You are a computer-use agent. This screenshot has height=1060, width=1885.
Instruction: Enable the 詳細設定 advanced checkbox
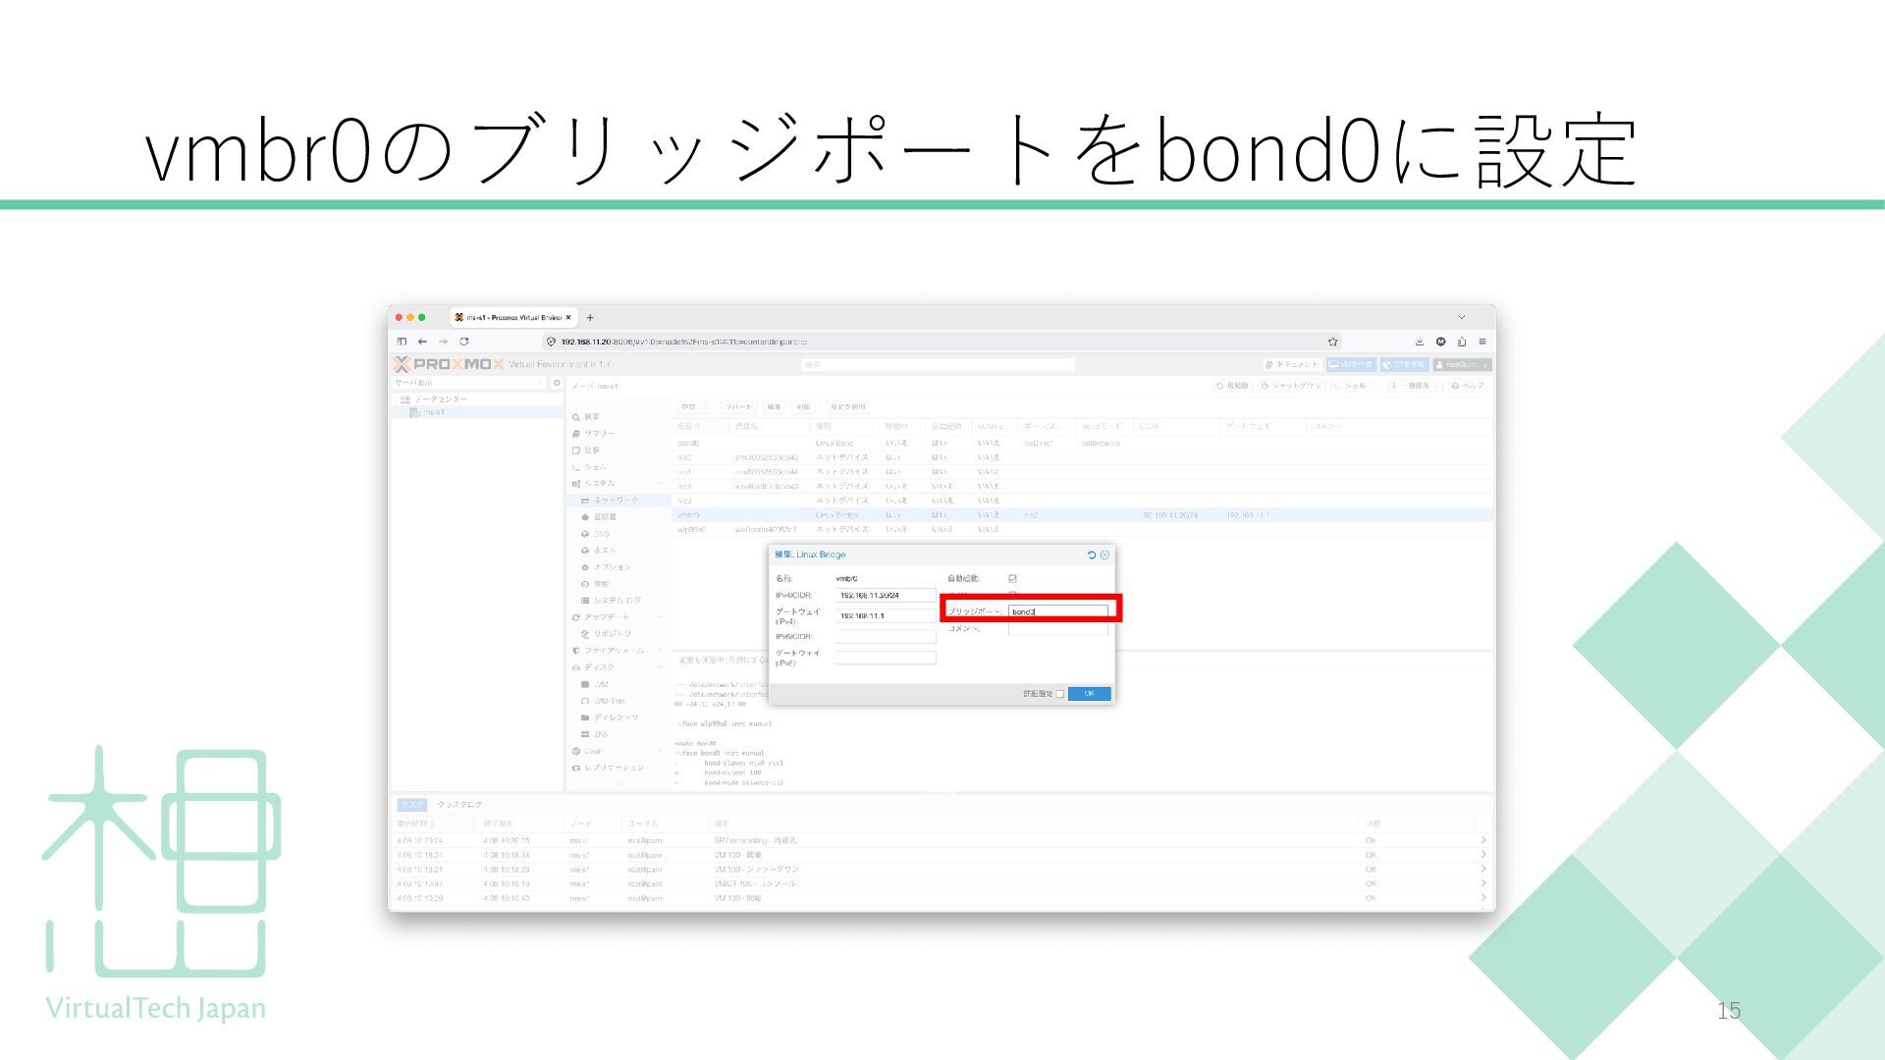click(1060, 694)
